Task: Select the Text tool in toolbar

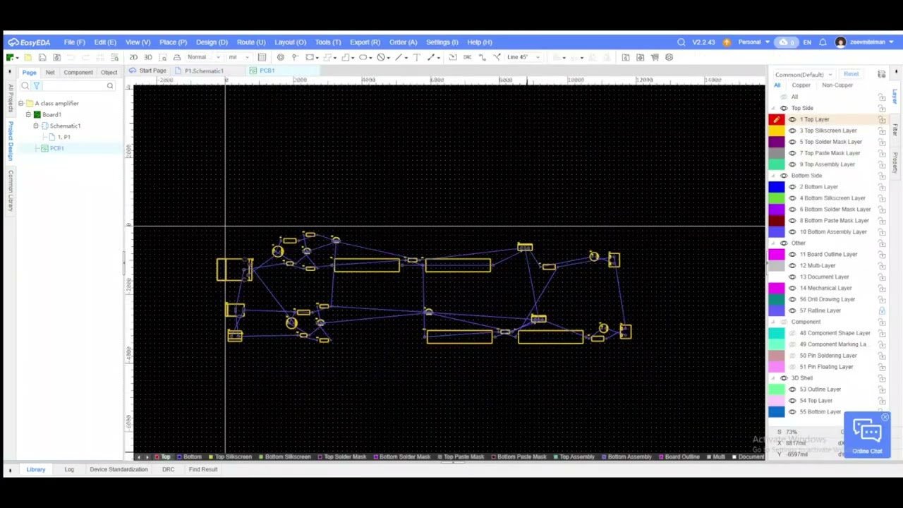Action: 416,57
